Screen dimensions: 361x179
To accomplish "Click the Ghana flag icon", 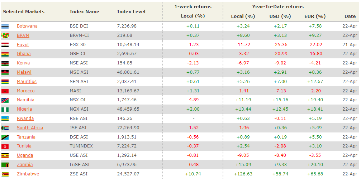I will pos(5,54).
